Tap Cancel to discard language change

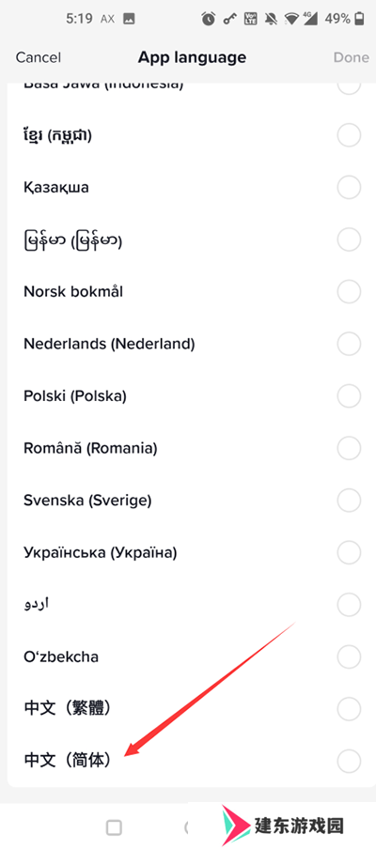(39, 57)
